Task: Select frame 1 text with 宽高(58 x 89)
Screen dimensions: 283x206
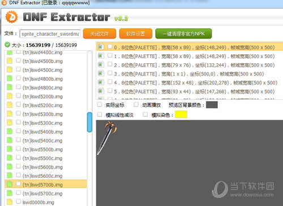Action: click(x=194, y=56)
